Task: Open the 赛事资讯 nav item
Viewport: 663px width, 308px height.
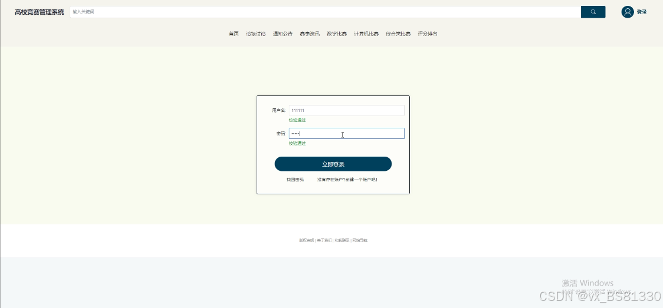Action: (310, 34)
